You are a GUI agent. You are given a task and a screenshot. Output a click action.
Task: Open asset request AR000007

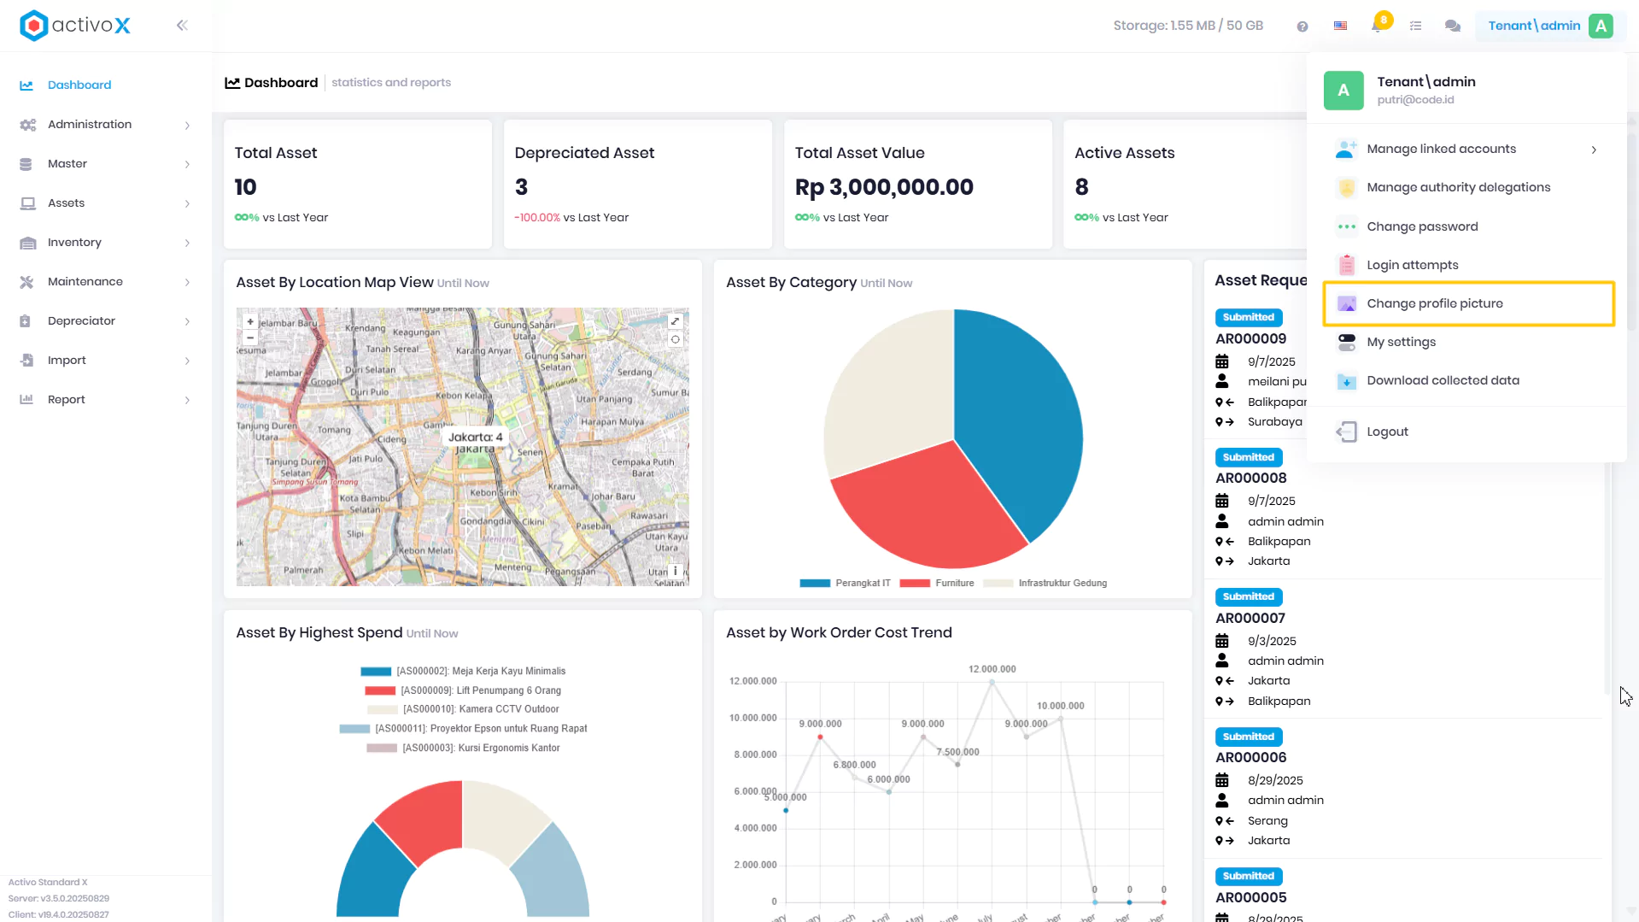[1250, 618]
